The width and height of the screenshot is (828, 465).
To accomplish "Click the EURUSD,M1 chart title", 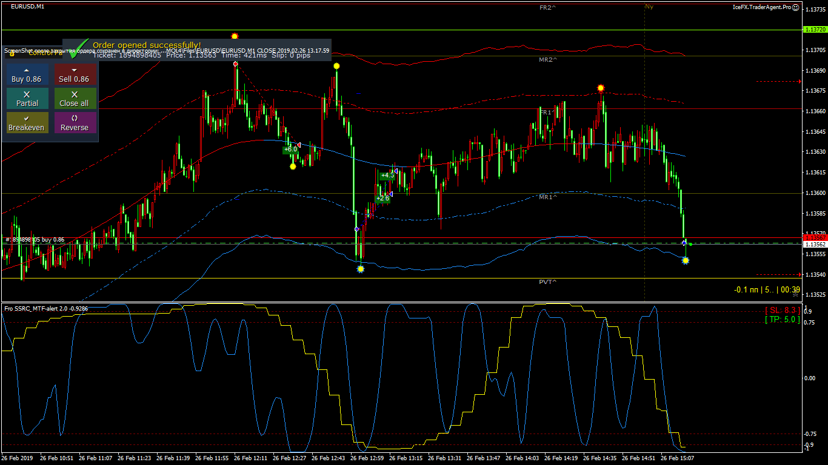I will [x=27, y=7].
